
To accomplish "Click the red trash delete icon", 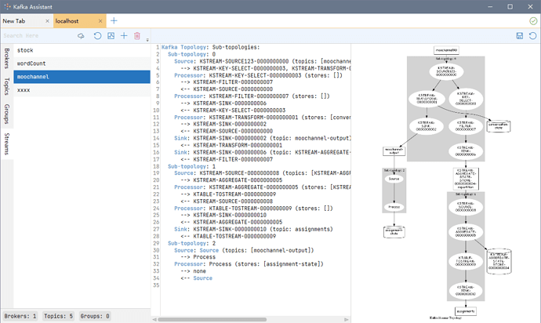I will (137, 36).
